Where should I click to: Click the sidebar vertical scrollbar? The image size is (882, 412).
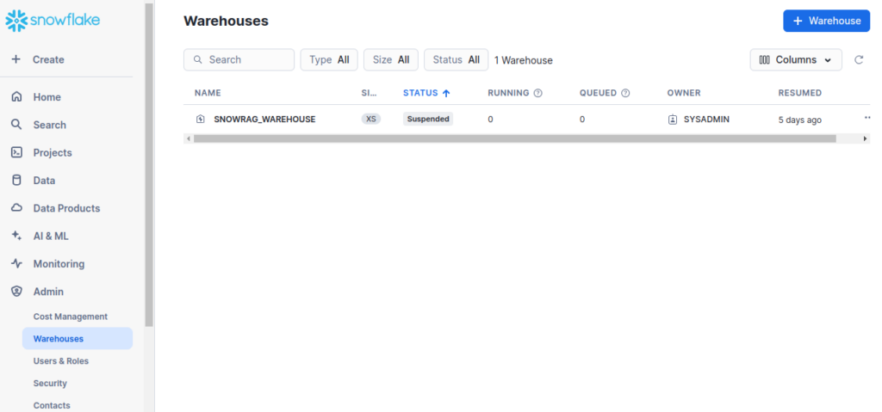[x=148, y=164]
